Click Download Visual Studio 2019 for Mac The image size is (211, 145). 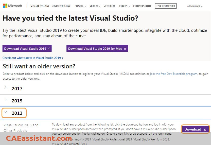coord(97,48)
